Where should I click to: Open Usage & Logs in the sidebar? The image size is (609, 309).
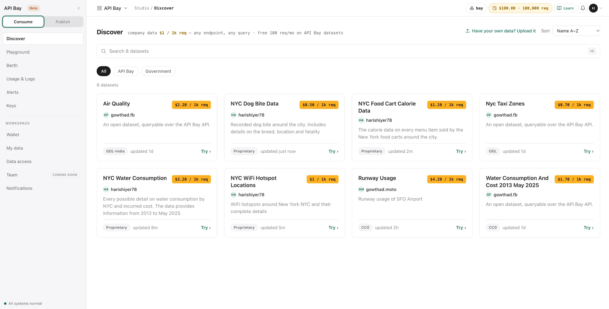[43, 79]
